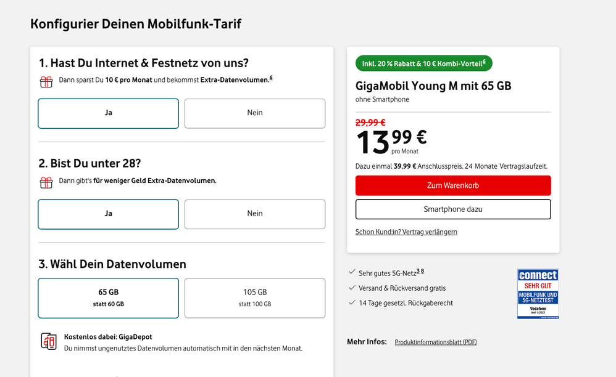Select 'Ja' for Internet & Festnetz question
The image size is (616, 377).
108,113
